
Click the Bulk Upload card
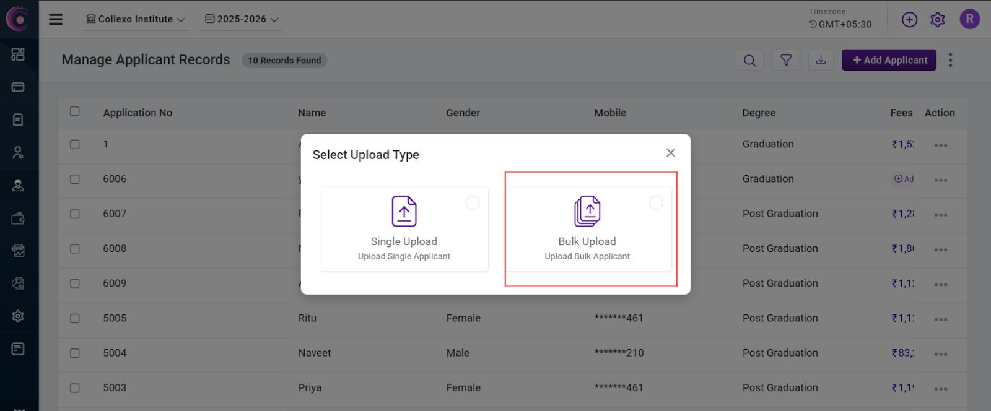click(587, 229)
